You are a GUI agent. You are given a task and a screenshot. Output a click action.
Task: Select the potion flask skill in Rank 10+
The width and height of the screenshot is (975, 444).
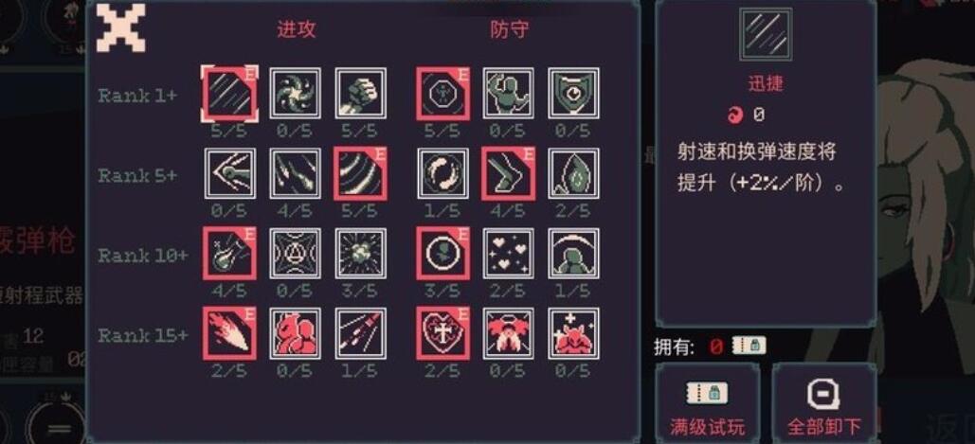(229, 254)
